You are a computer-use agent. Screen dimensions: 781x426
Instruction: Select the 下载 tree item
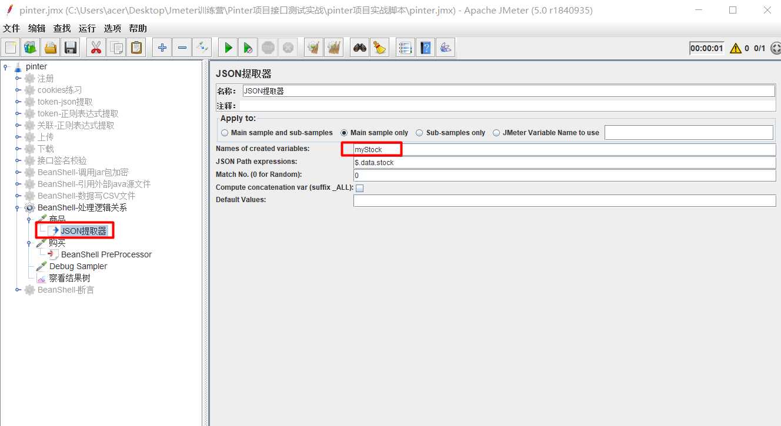45,149
